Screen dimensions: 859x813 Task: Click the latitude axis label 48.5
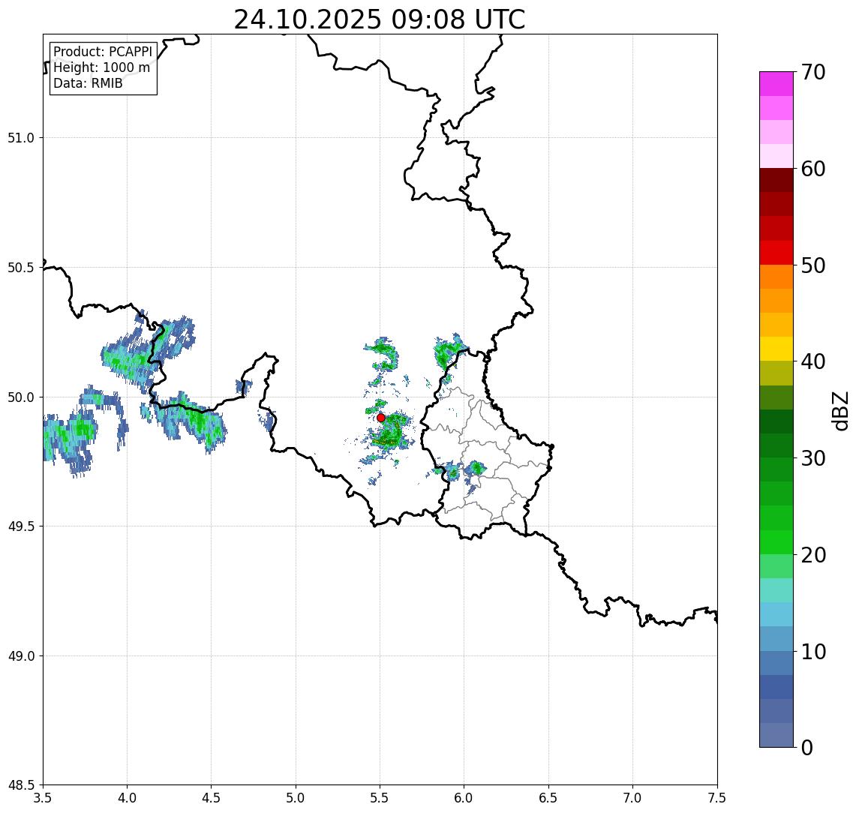21,785
